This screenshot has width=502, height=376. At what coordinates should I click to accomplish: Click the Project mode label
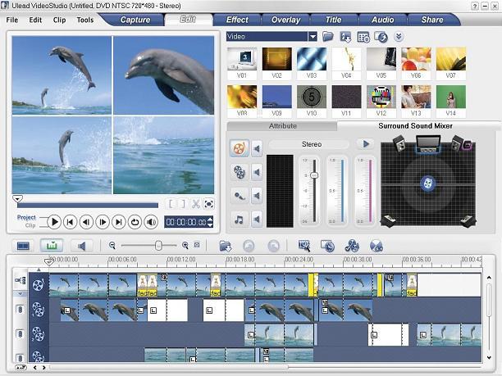coord(26,217)
